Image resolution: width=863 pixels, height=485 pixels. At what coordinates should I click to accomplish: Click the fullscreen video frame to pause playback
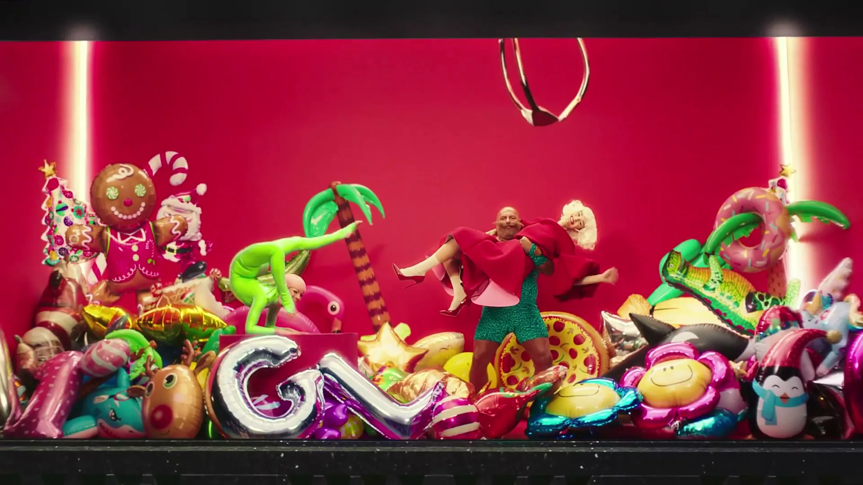pos(431,242)
